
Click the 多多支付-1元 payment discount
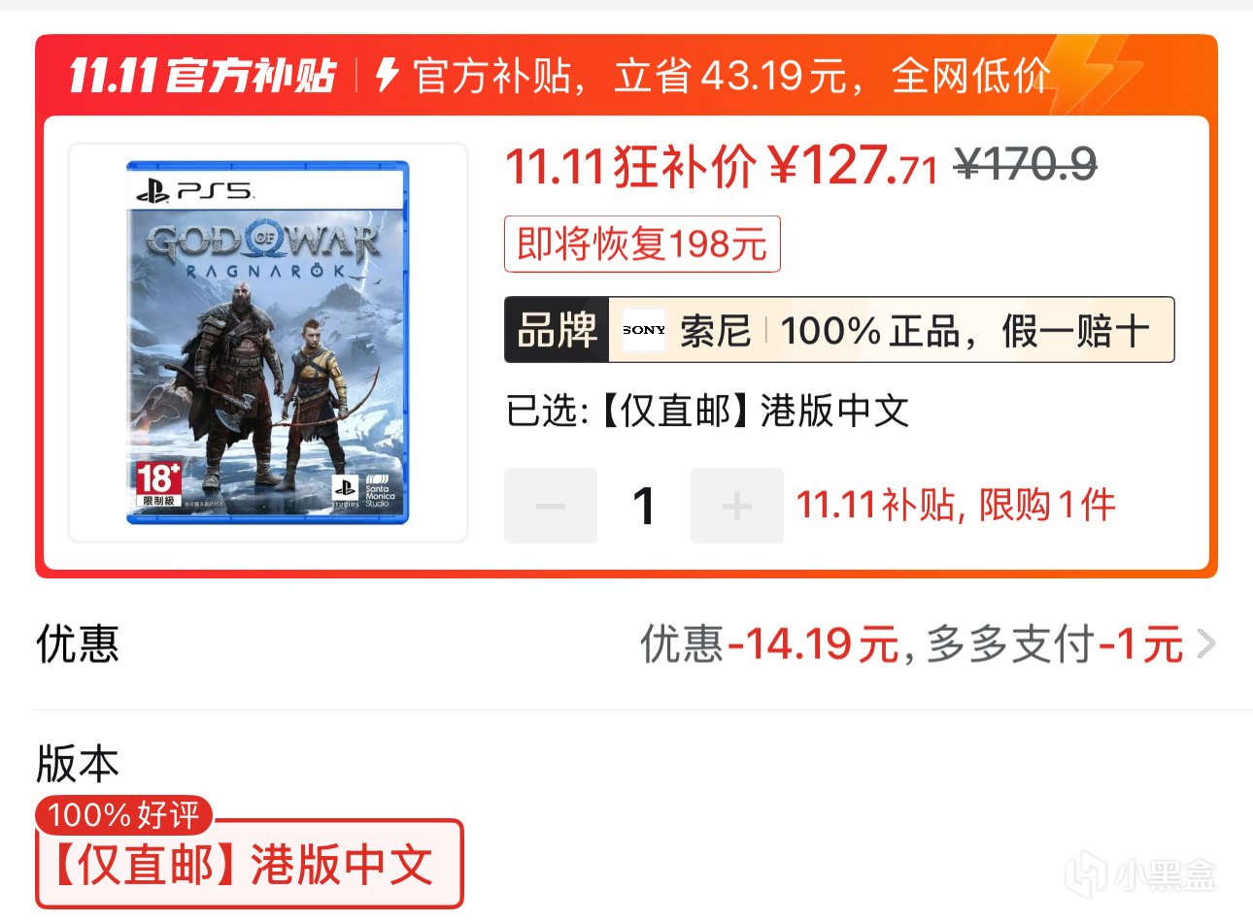[1055, 643]
